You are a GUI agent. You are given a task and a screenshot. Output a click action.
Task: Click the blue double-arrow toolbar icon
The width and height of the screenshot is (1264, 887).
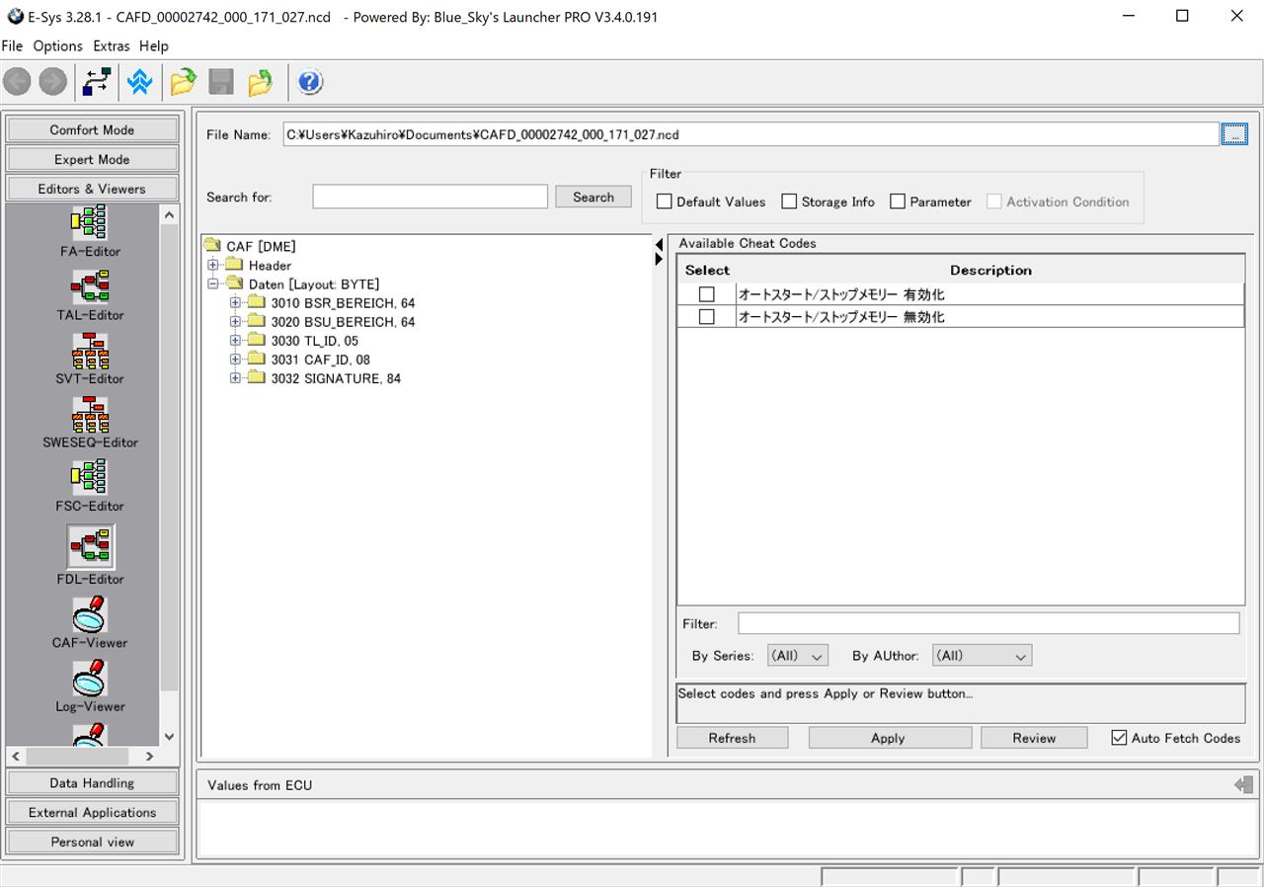point(140,82)
